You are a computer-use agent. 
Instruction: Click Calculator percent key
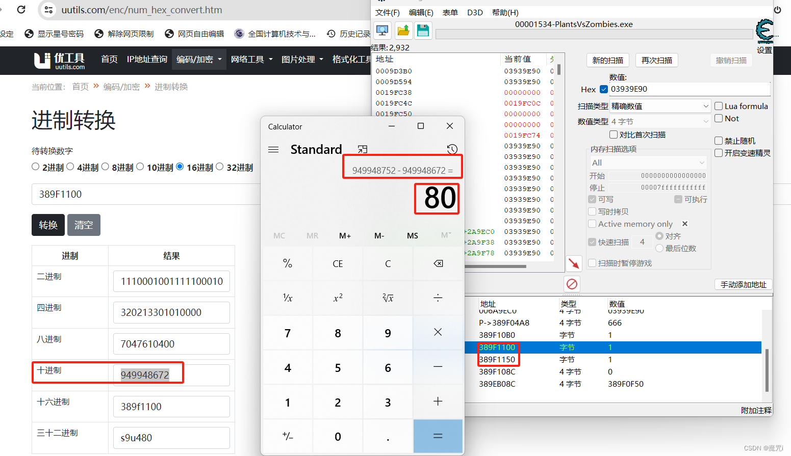(x=288, y=263)
